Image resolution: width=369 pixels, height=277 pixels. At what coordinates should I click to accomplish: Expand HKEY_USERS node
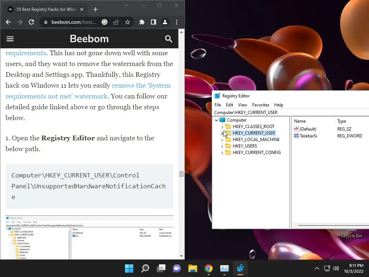(x=222, y=146)
